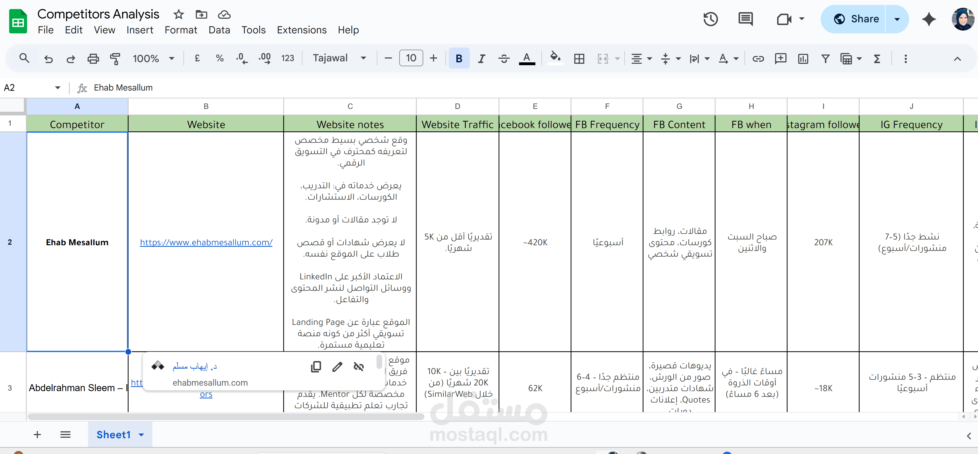Remove the link with unlink icon
This screenshot has height=454, width=978.
click(359, 367)
